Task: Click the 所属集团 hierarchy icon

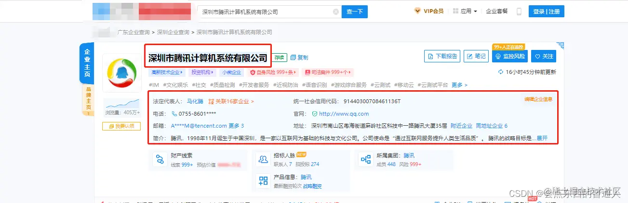Action: pyautogui.click(x=366, y=159)
